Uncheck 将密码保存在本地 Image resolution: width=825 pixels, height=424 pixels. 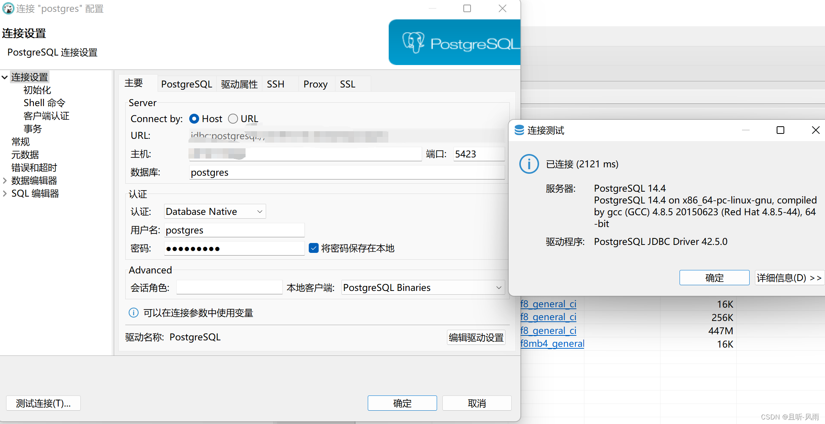pos(313,248)
